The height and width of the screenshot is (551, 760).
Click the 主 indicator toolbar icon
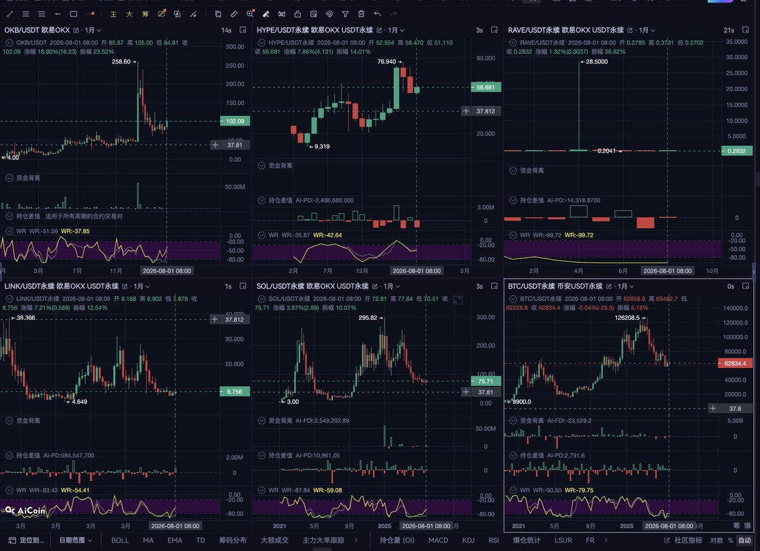click(113, 13)
